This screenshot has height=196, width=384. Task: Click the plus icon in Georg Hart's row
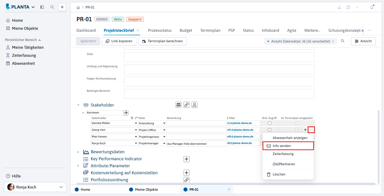305,130
